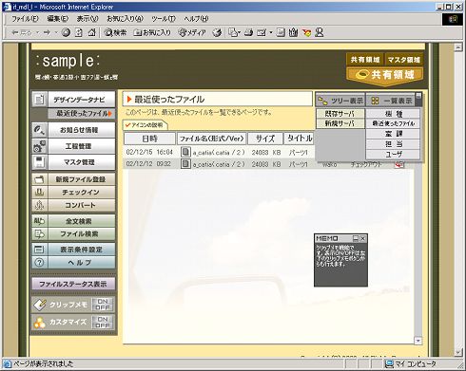Click the Messenger toolbar icon

point(320,32)
